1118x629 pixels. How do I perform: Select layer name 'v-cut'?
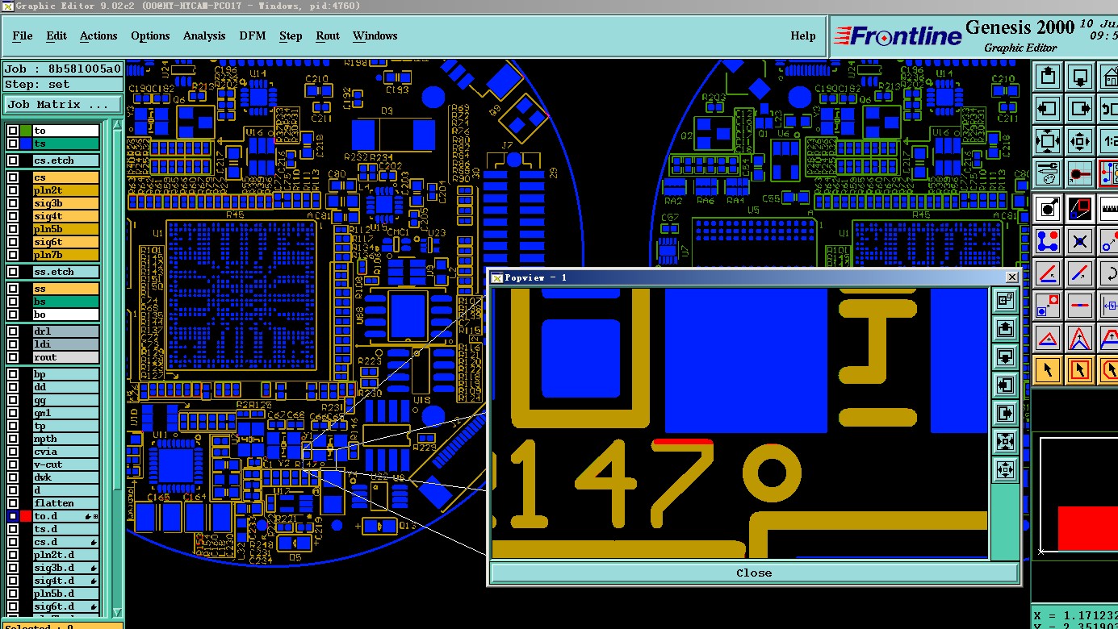click(66, 464)
